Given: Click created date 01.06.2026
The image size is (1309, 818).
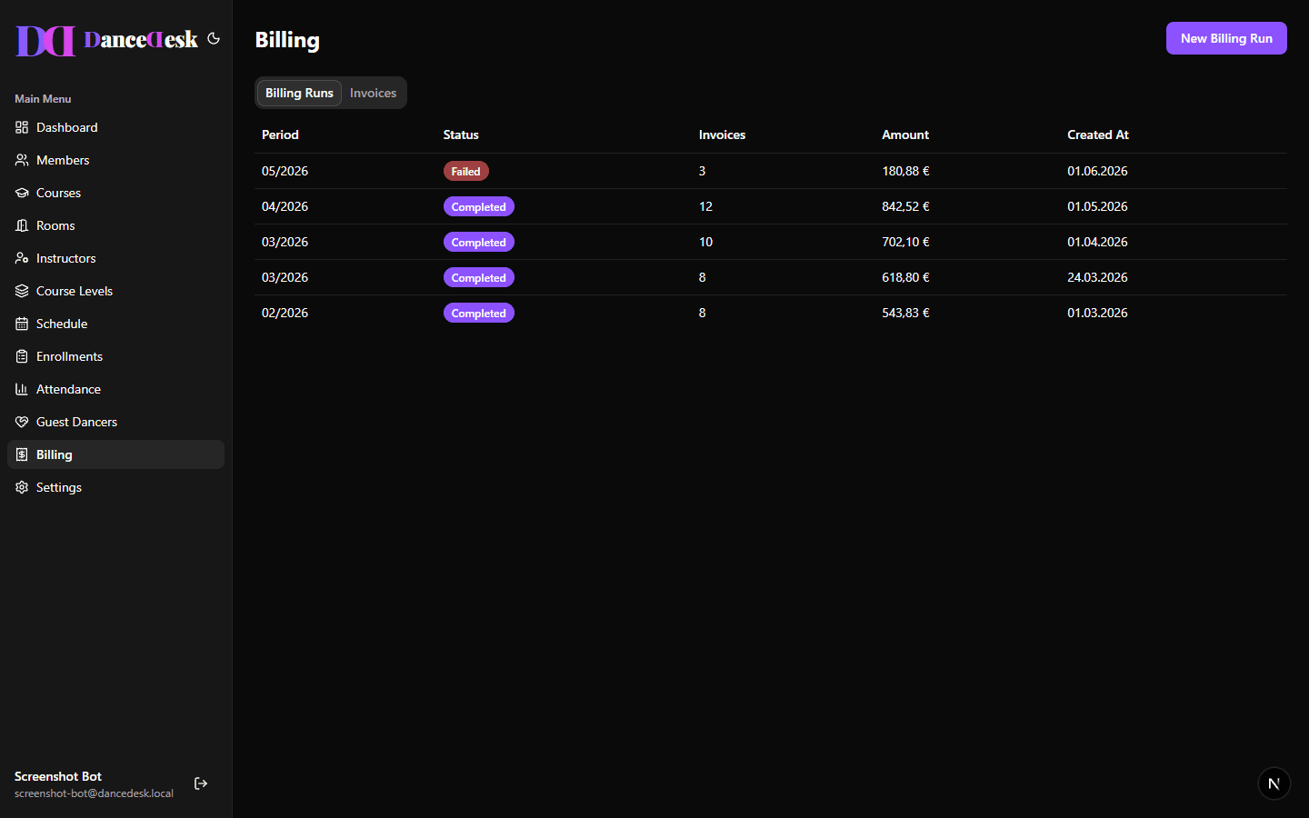Looking at the screenshot, I should click(1097, 171).
